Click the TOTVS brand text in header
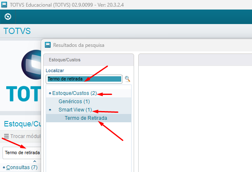This screenshot has width=252, height=172. tap(17, 31)
